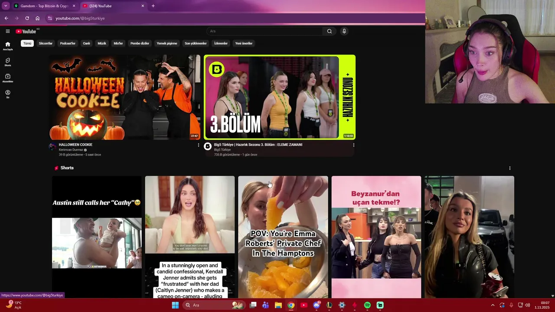Screen dimensions: 555x312
Task: Open the Kendall Jenner confessional short
Action: point(190,237)
